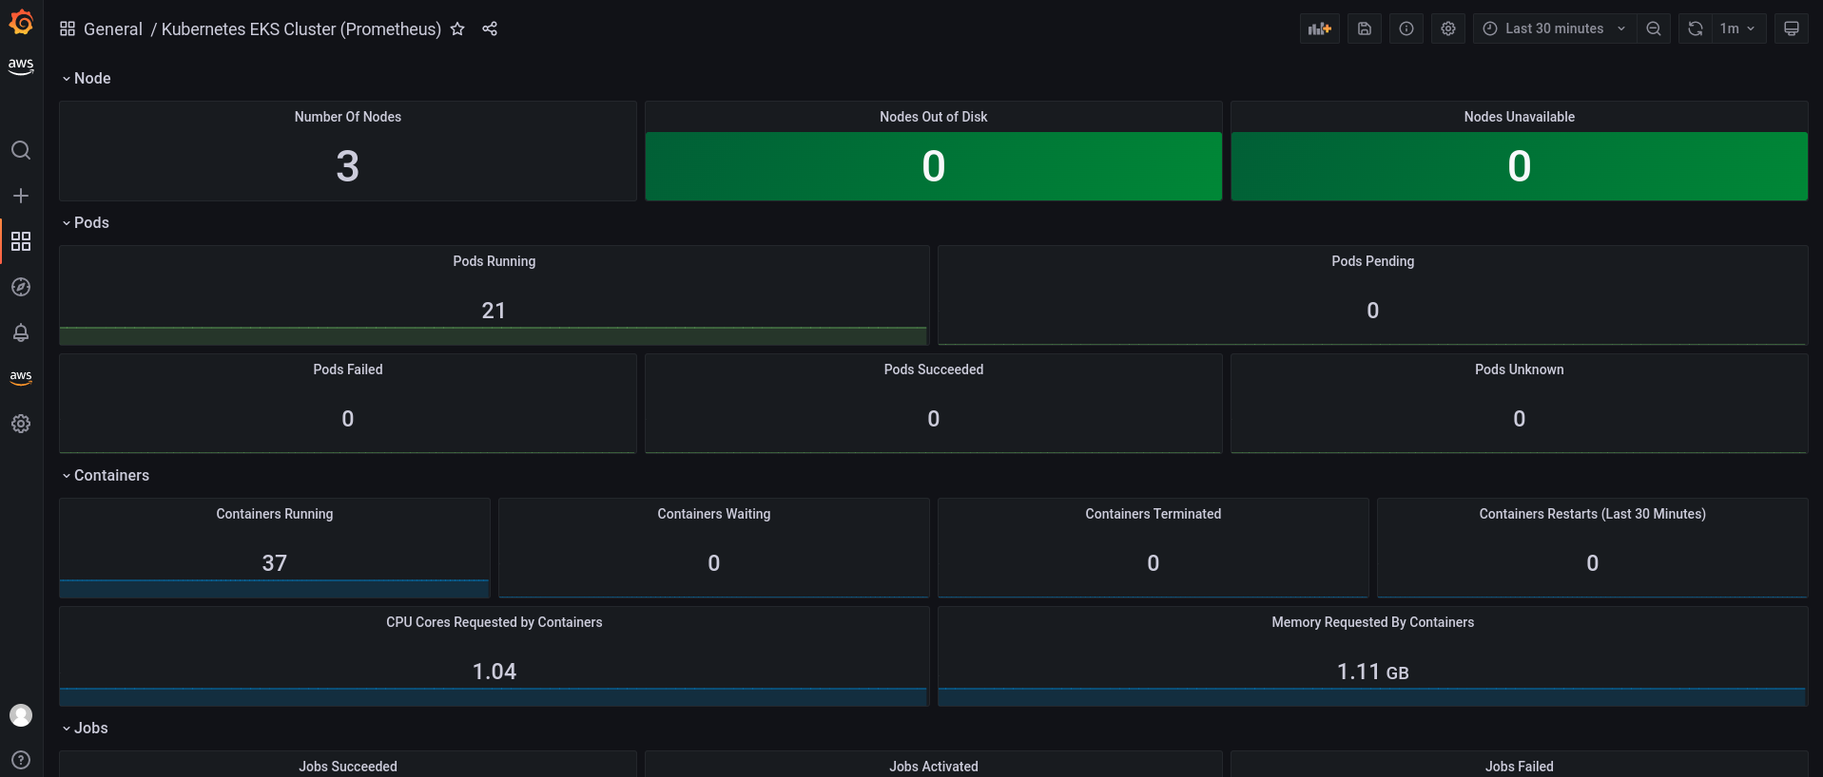
Task: Click the Save dashboard icon
Action: pos(1365,28)
